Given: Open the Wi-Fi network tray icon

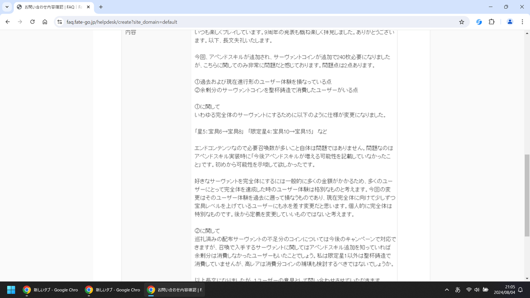Looking at the screenshot, I should pos(469,290).
